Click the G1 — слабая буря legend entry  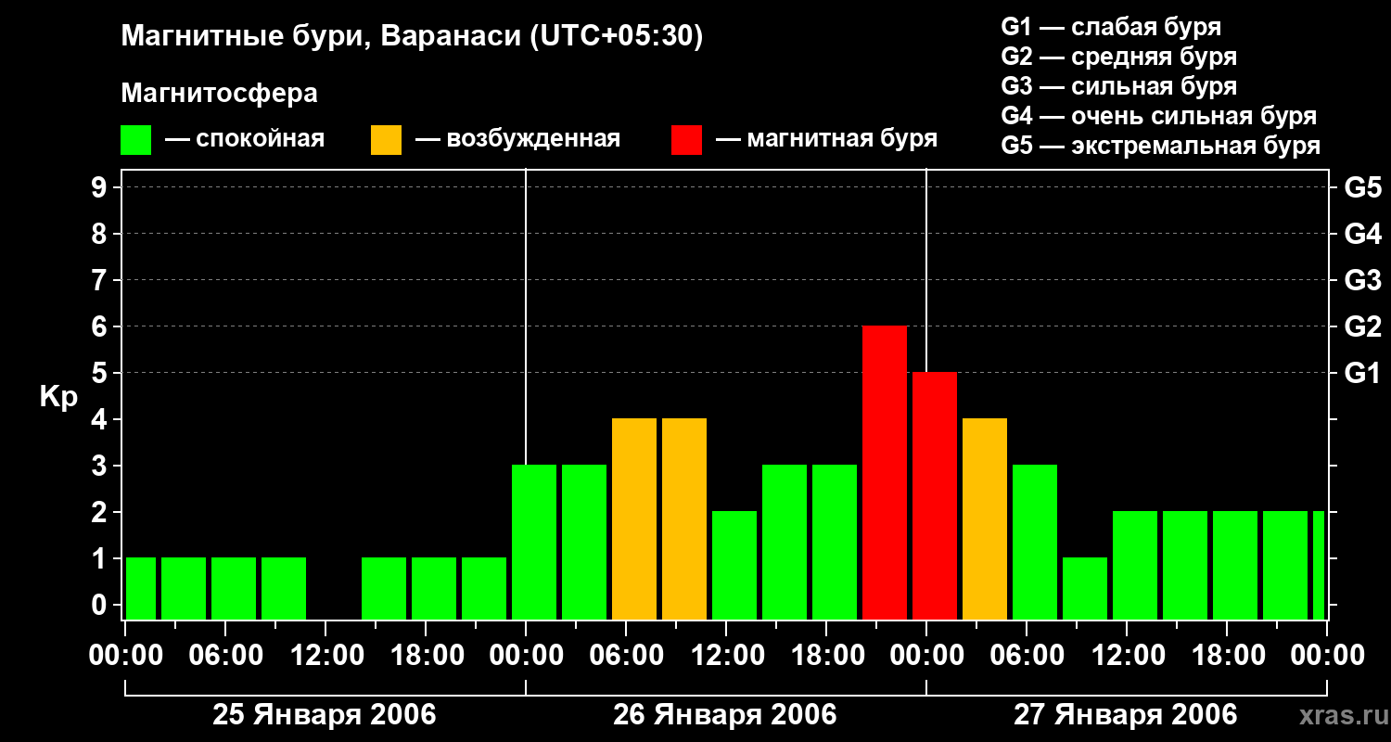click(1112, 27)
